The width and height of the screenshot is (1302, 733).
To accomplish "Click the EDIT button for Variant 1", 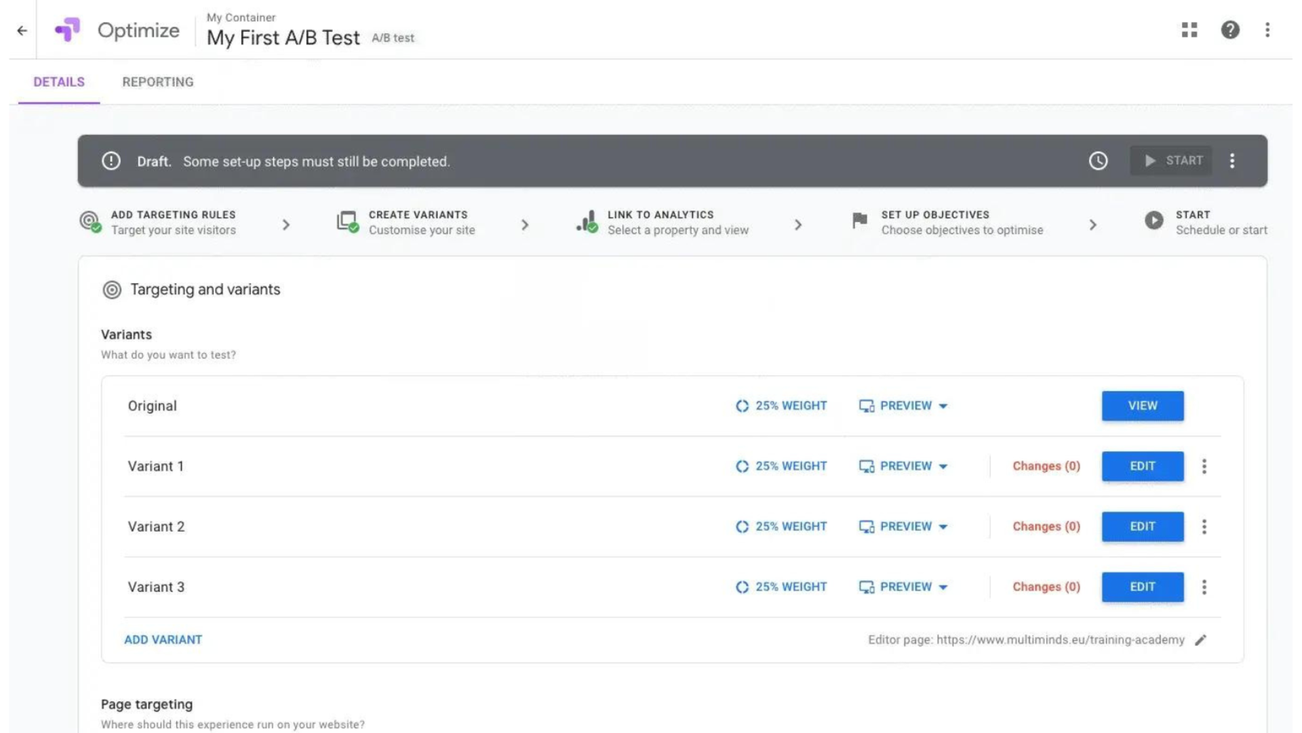I will tap(1142, 466).
